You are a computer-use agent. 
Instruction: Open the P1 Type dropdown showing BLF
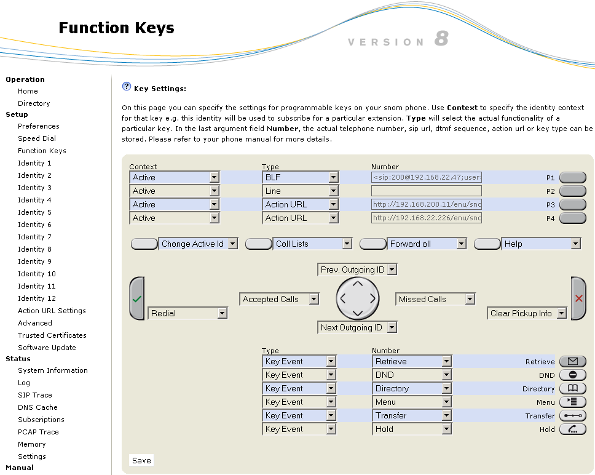pos(300,177)
